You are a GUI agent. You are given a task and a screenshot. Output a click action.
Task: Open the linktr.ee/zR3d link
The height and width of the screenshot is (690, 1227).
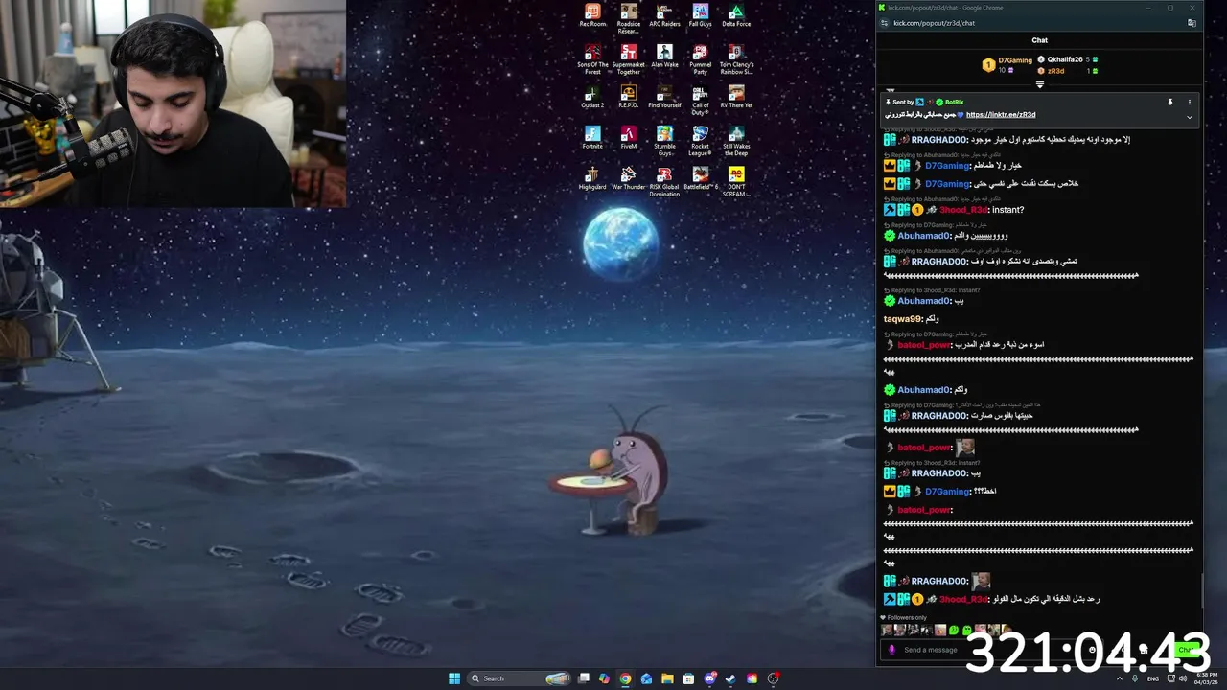click(x=1001, y=115)
